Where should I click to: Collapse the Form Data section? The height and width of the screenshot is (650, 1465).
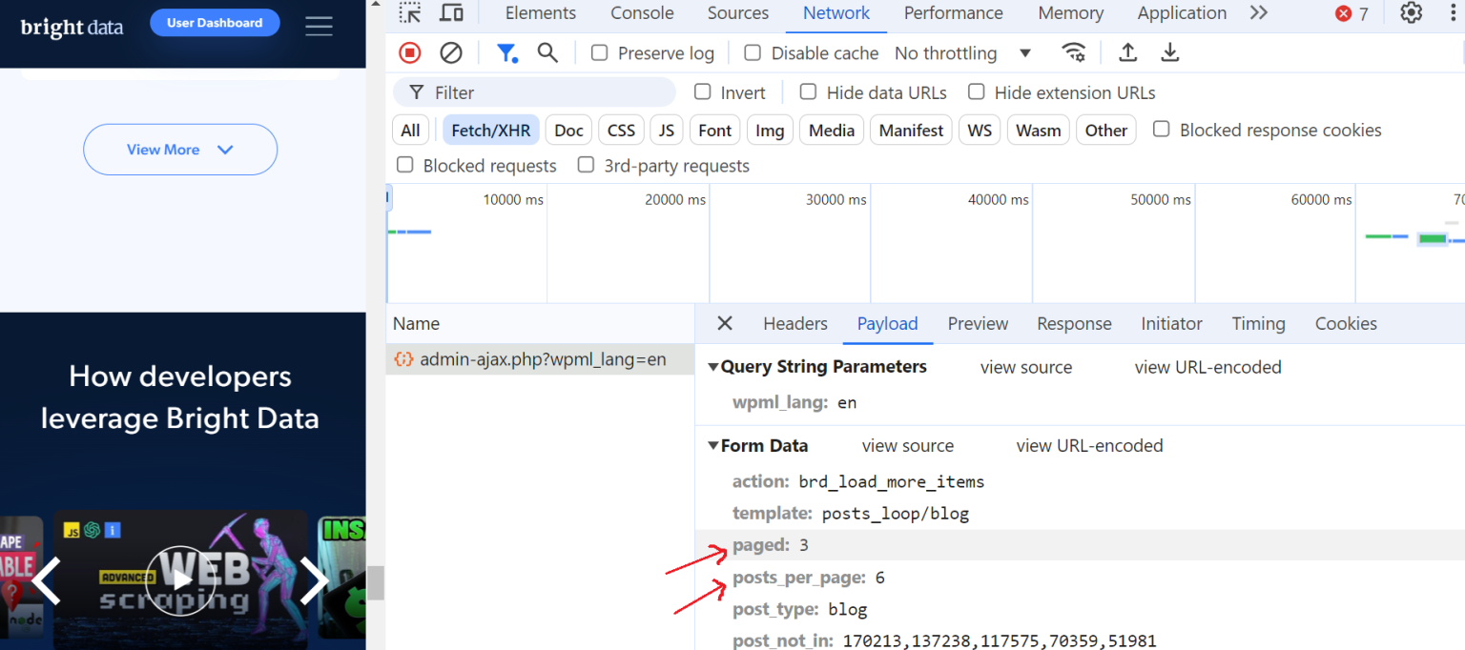[x=712, y=445]
